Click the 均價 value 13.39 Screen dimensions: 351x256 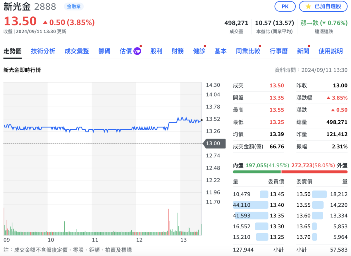(x=277, y=134)
